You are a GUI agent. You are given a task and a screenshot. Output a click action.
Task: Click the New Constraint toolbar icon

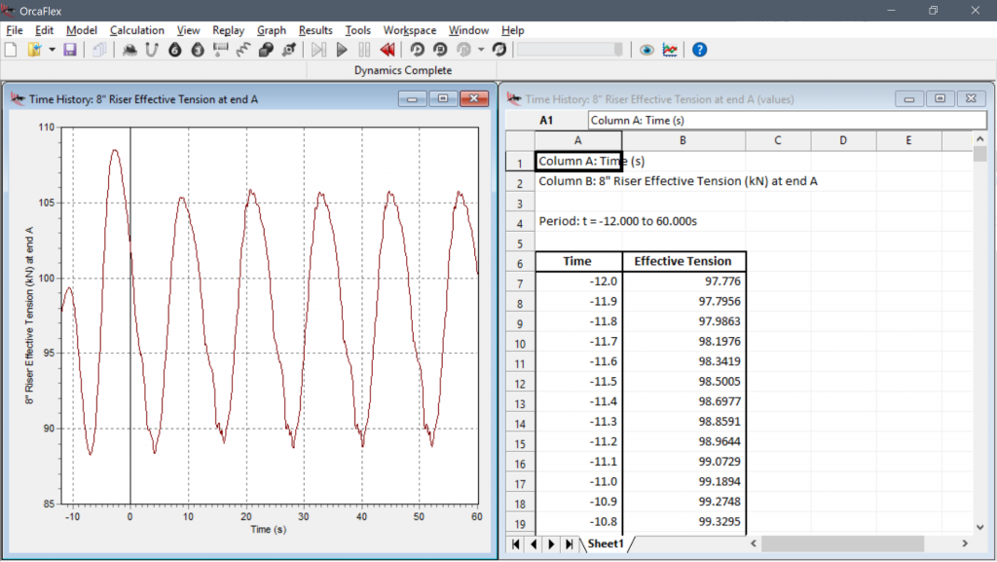(x=289, y=50)
